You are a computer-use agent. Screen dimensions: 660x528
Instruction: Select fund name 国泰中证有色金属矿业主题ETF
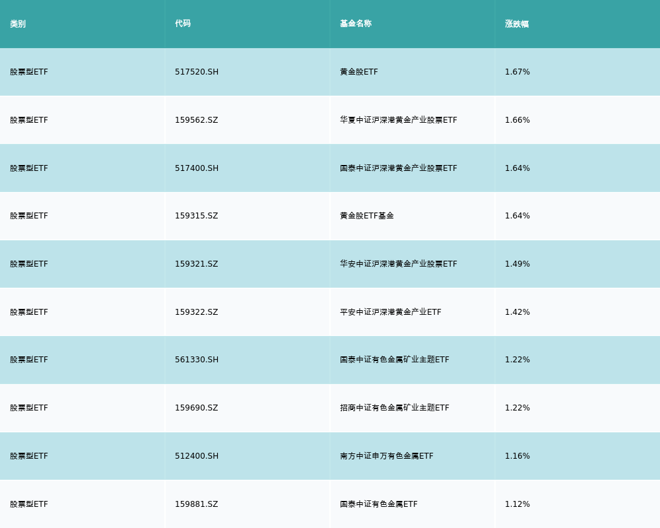pyautogui.click(x=395, y=360)
